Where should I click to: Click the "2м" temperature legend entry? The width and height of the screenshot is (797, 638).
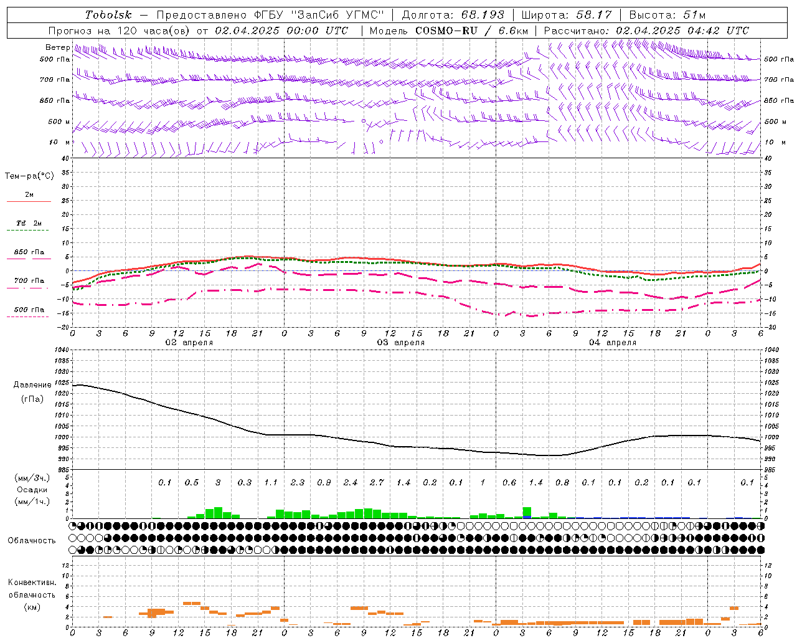29,195
